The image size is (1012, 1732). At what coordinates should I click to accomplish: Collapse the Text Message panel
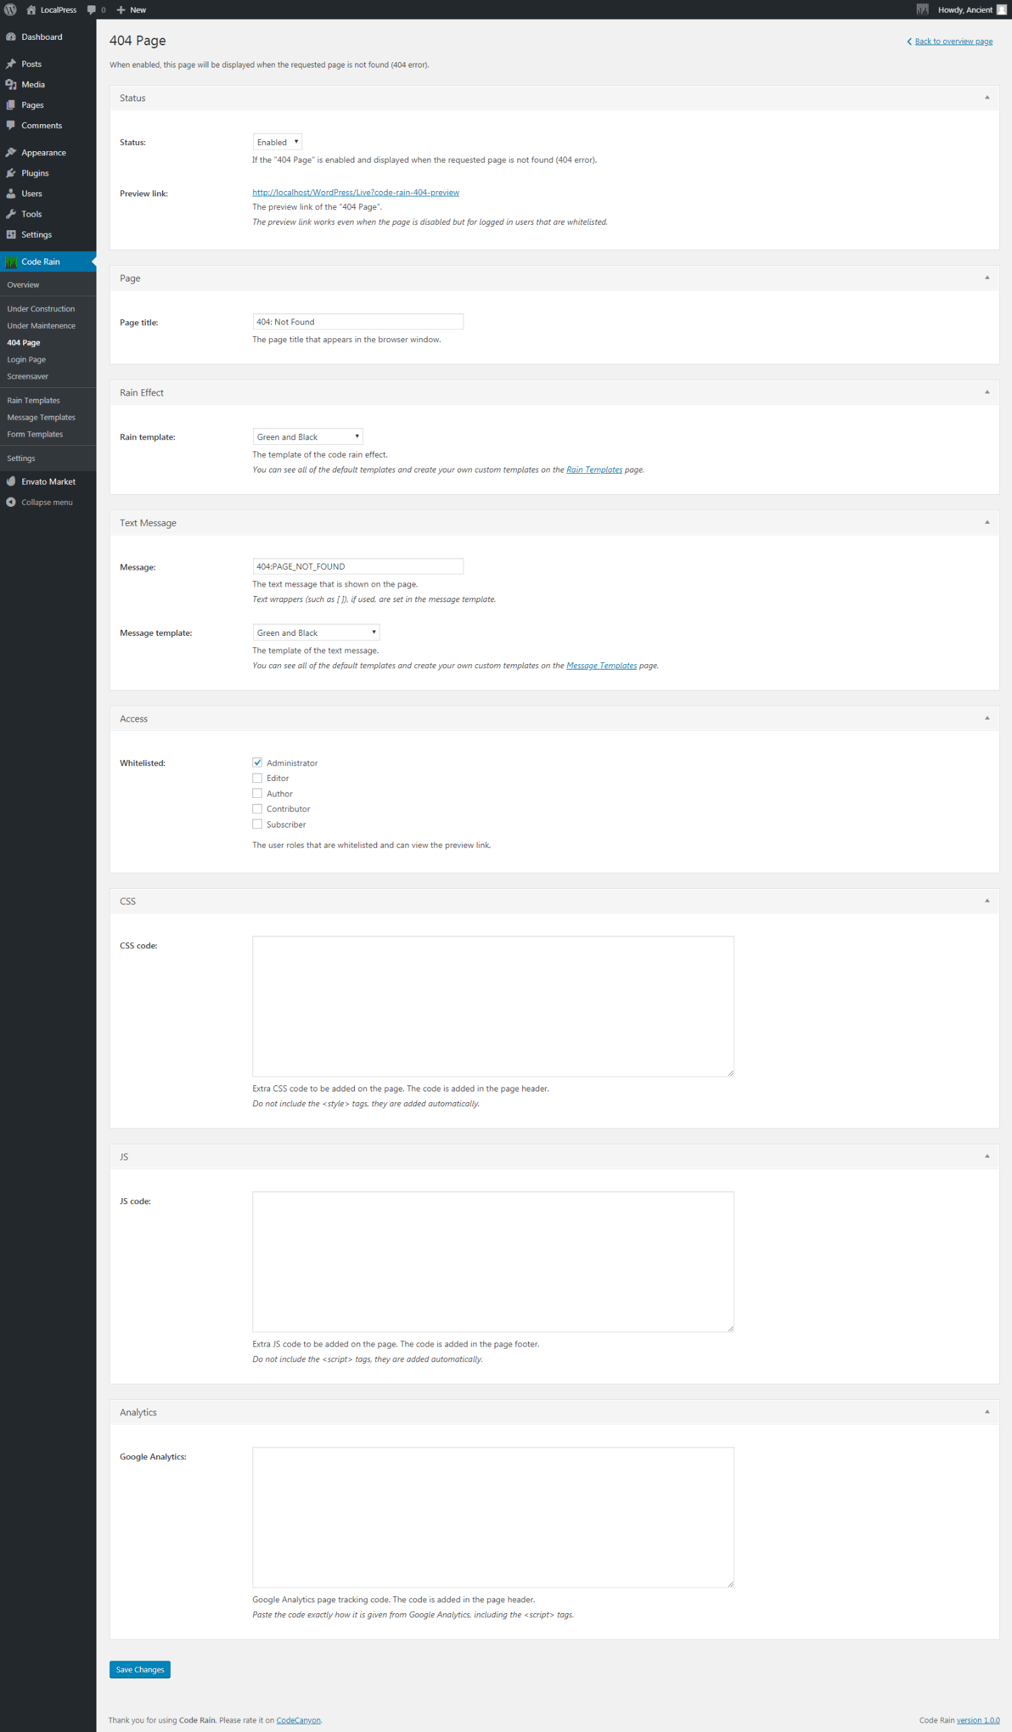(986, 522)
